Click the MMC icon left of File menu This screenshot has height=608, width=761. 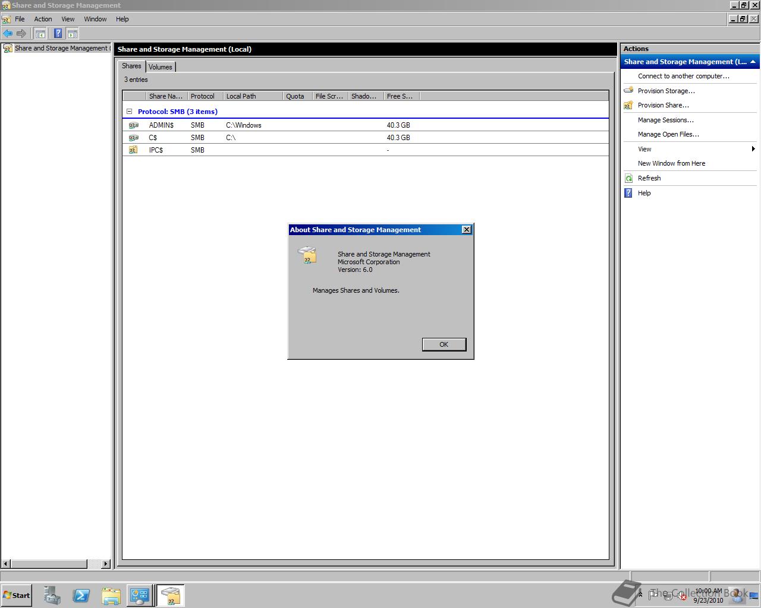(x=7, y=19)
